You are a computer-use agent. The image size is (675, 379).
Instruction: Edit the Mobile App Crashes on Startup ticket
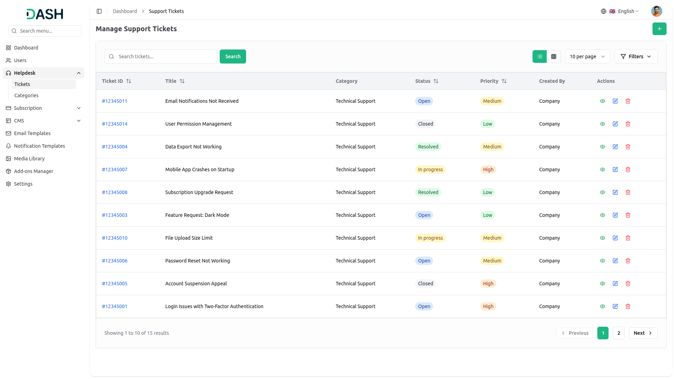tap(615, 169)
